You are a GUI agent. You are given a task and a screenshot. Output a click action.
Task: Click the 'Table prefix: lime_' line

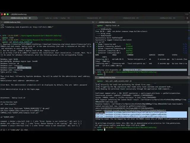click(x=9, y=72)
